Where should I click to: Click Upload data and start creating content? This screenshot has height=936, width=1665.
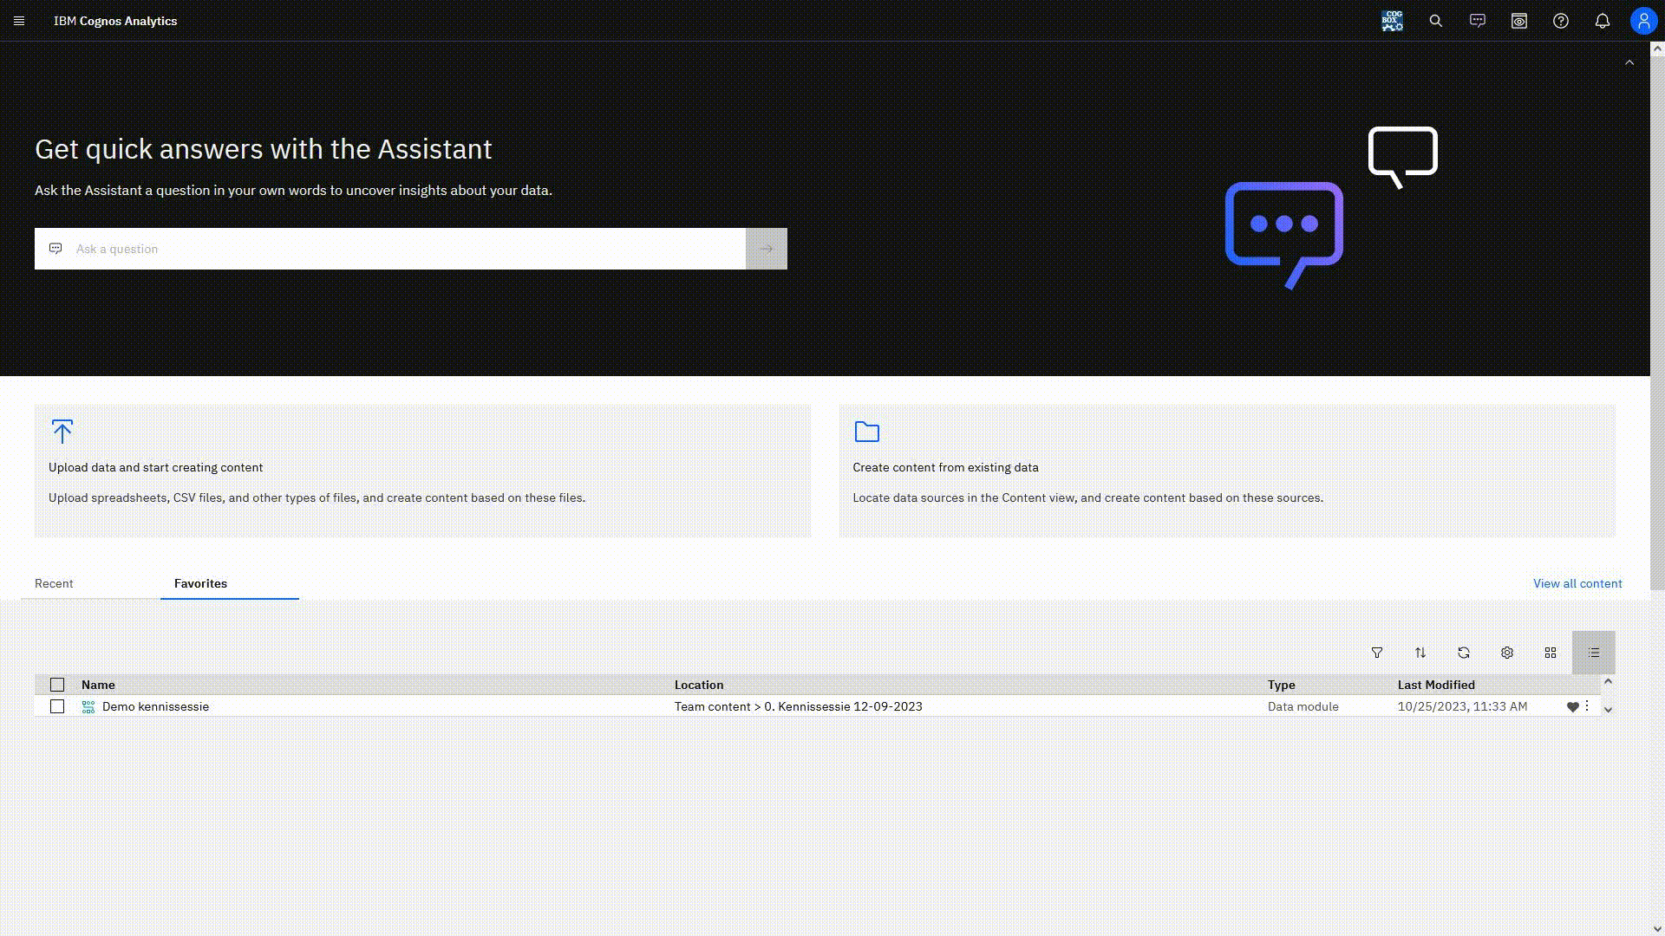156,467
